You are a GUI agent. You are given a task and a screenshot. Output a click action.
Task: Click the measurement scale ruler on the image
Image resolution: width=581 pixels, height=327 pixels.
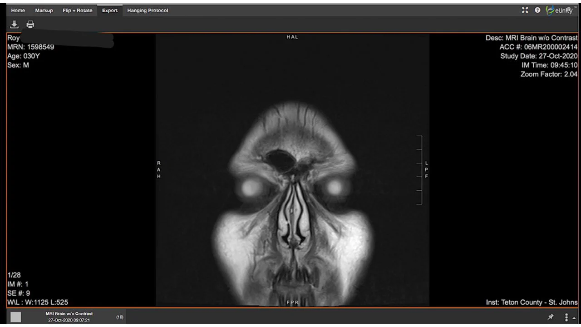(419, 170)
